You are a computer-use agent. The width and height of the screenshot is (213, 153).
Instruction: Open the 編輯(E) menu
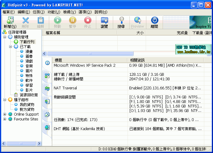click(24, 12)
